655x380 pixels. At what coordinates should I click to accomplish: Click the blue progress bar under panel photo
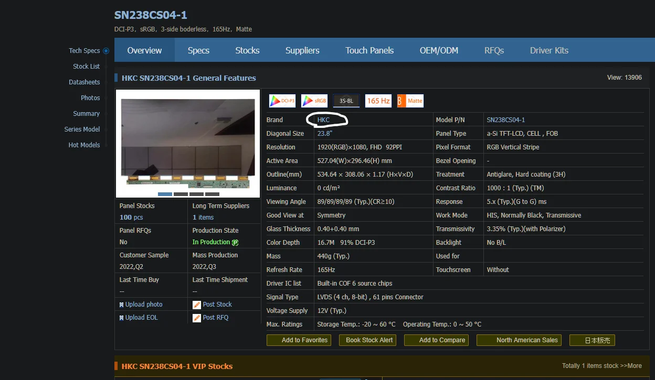[x=164, y=194]
